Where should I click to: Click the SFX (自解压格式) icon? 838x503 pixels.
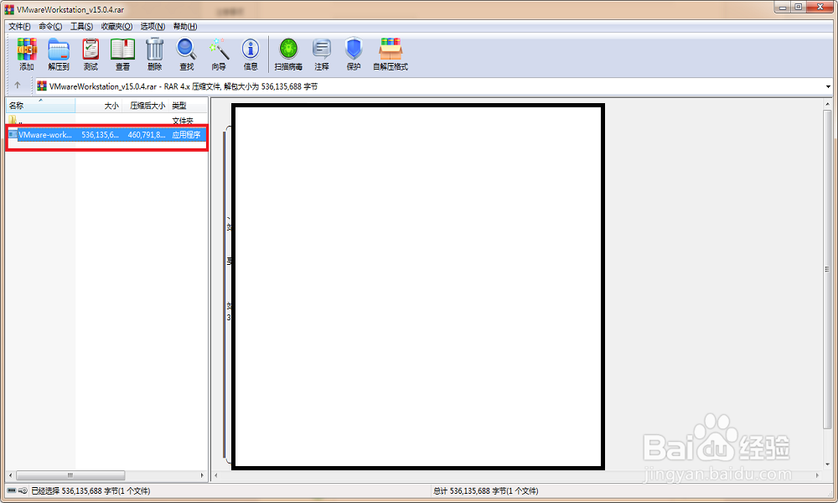pos(391,54)
